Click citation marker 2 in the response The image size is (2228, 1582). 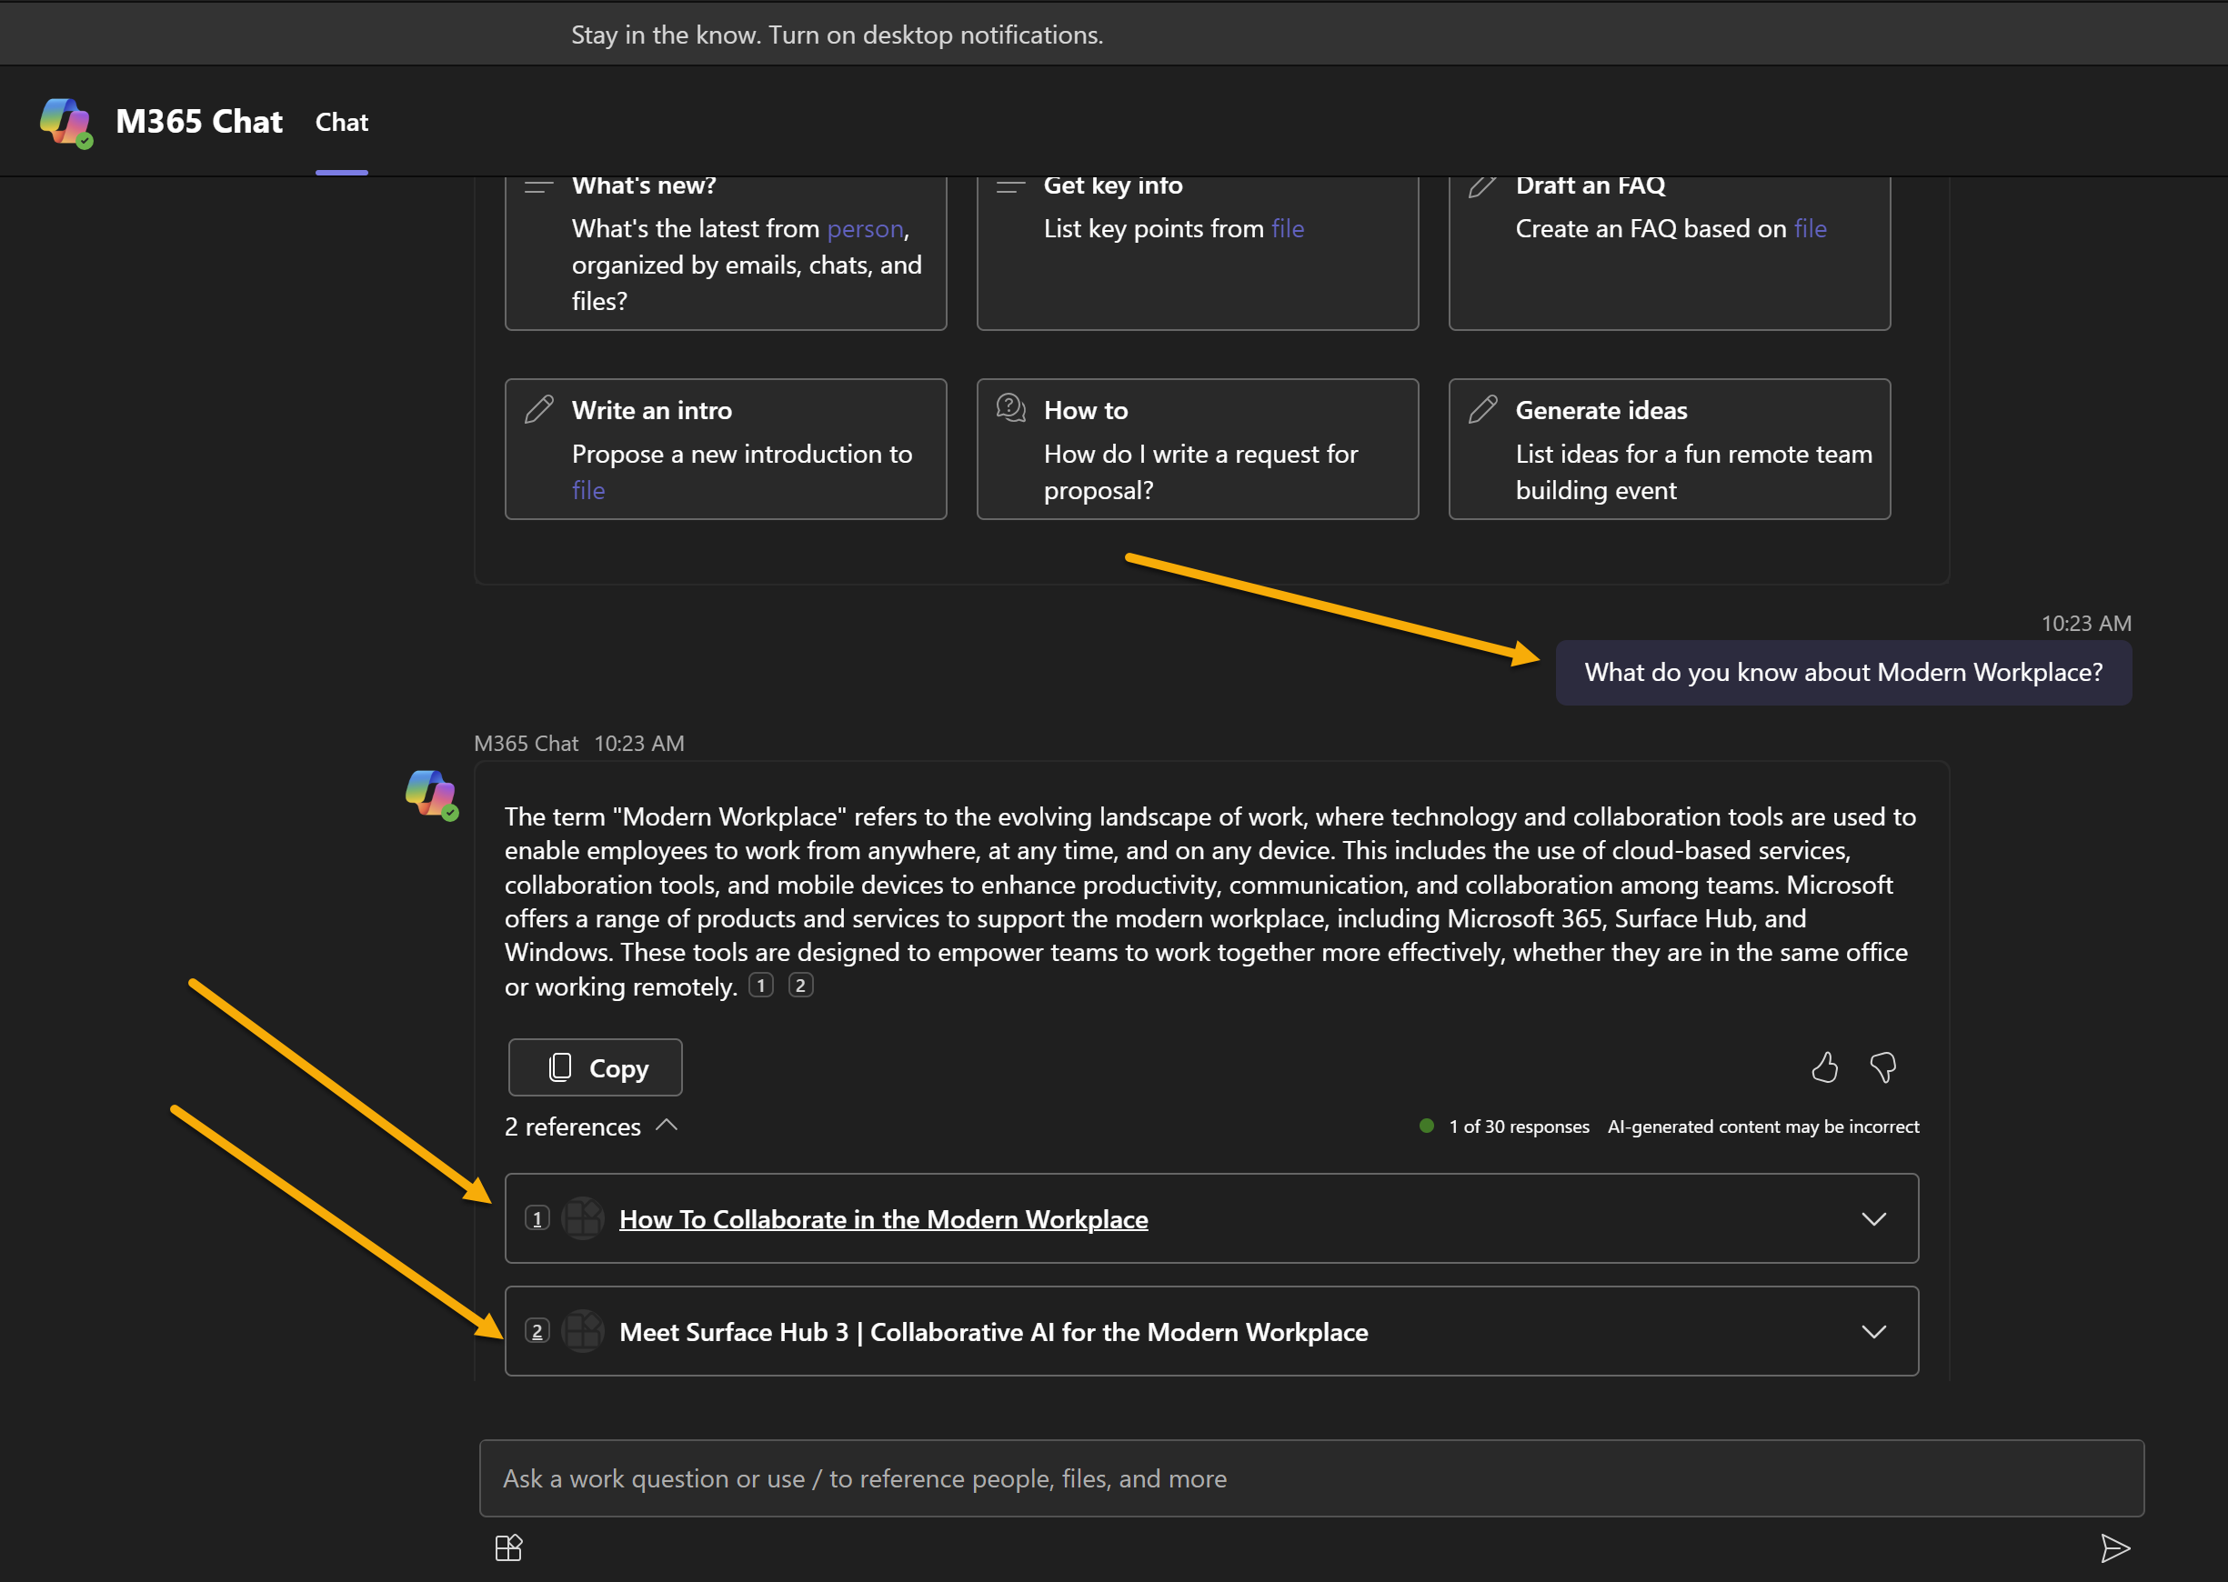(x=800, y=985)
